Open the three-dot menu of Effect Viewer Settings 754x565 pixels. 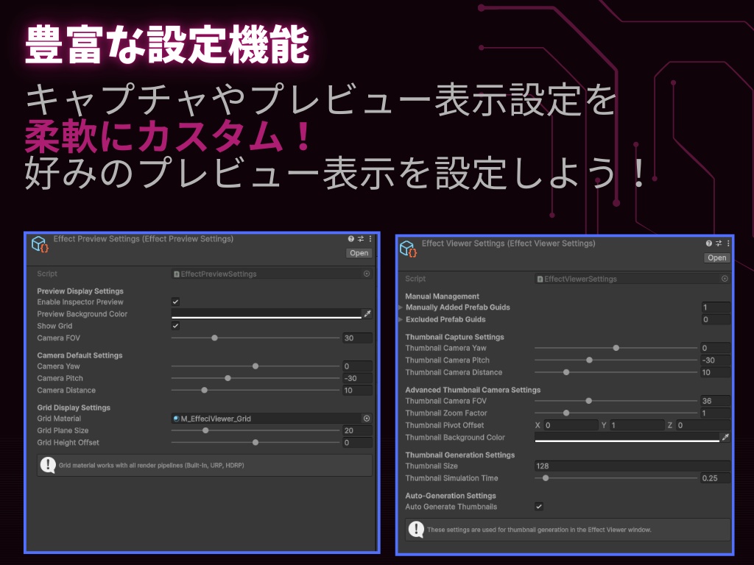coord(729,244)
